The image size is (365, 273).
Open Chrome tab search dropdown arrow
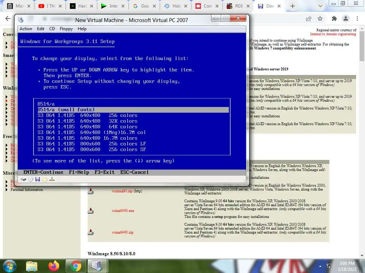click(x=320, y=6)
